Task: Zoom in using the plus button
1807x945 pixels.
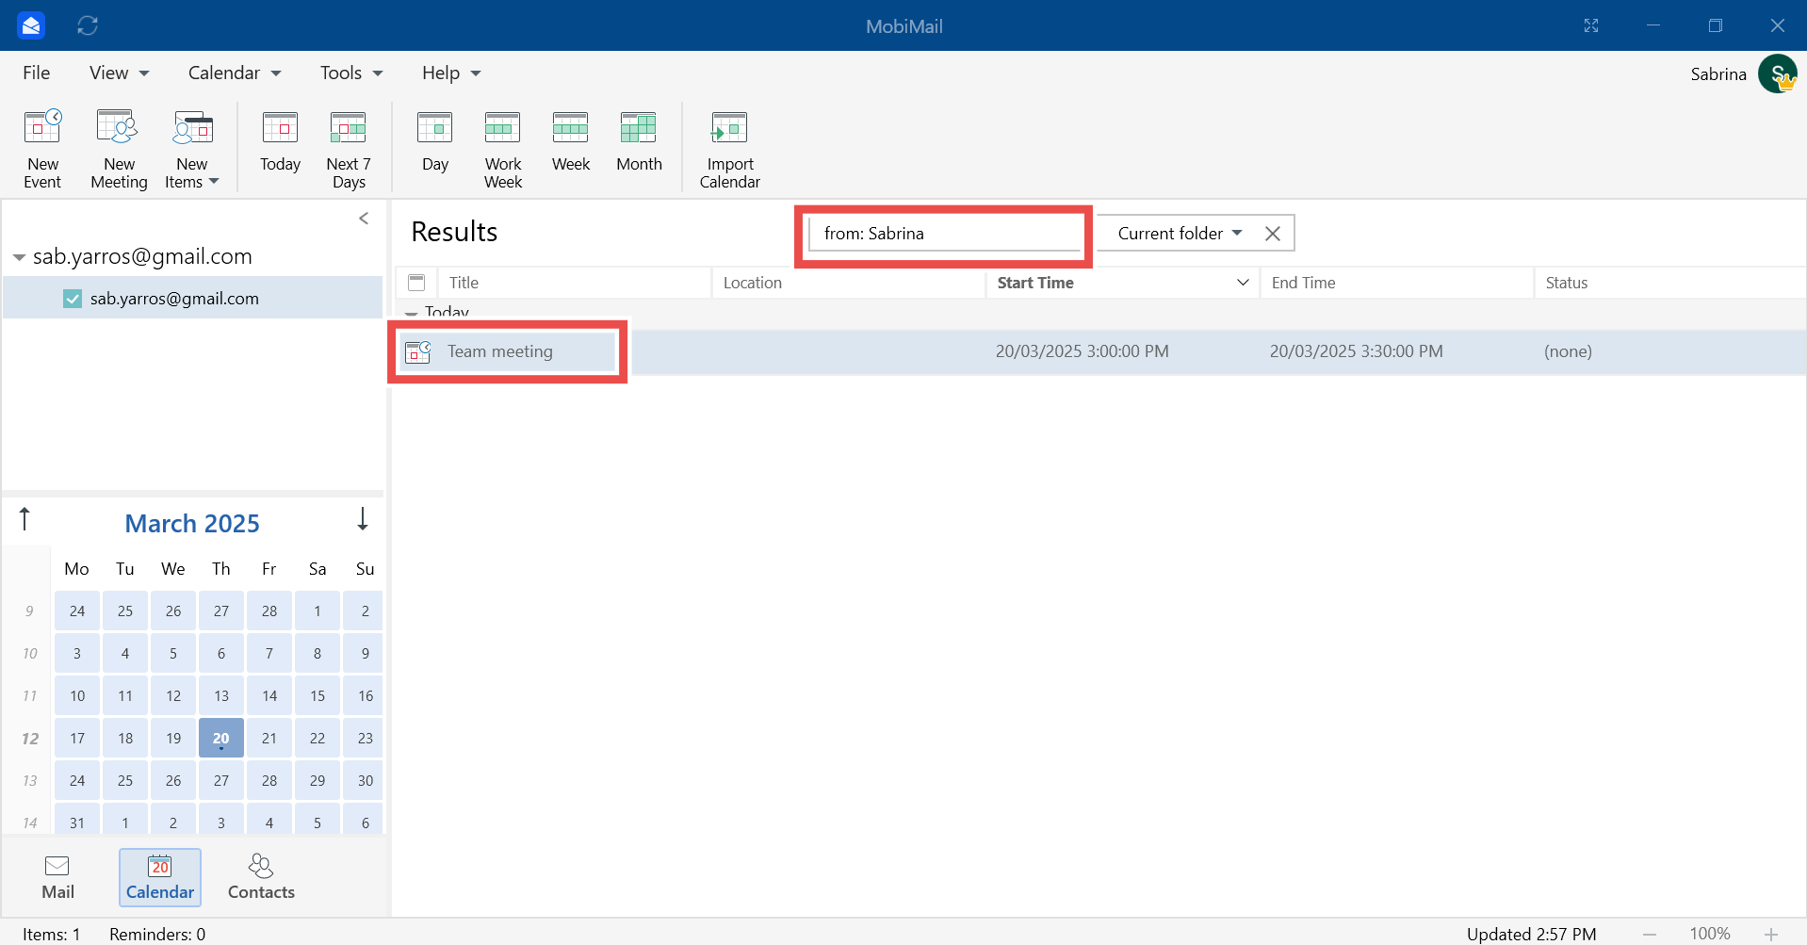Action: coord(1771,934)
